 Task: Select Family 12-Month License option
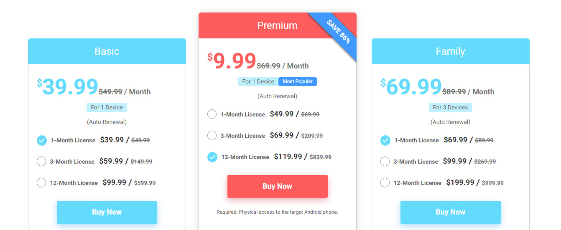click(x=385, y=183)
